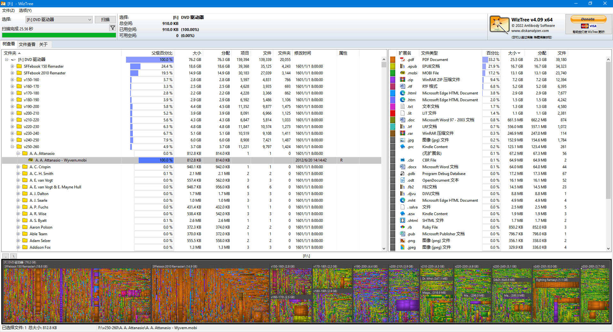Click the Wyvern.mobi file icon
The image size is (613, 332).
[x=31, y=160]
